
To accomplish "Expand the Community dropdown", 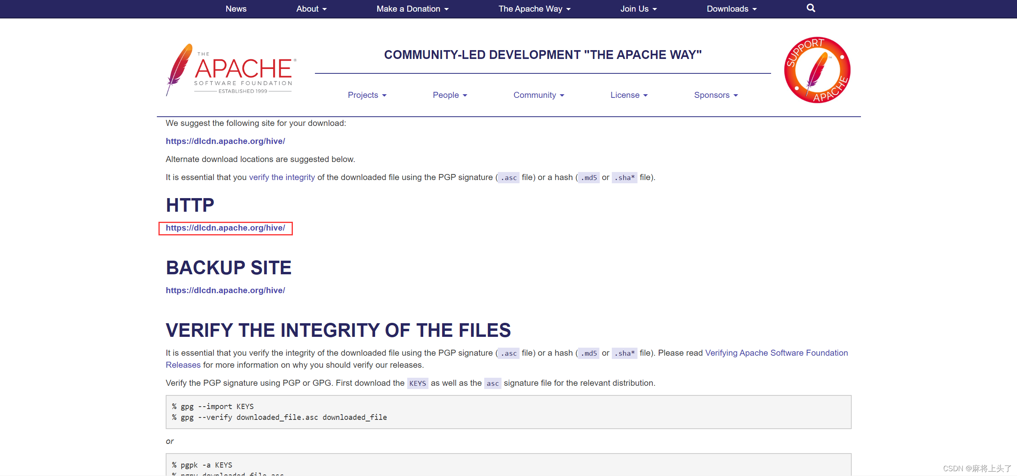I will pyautogui.click(x=539, y=95).
